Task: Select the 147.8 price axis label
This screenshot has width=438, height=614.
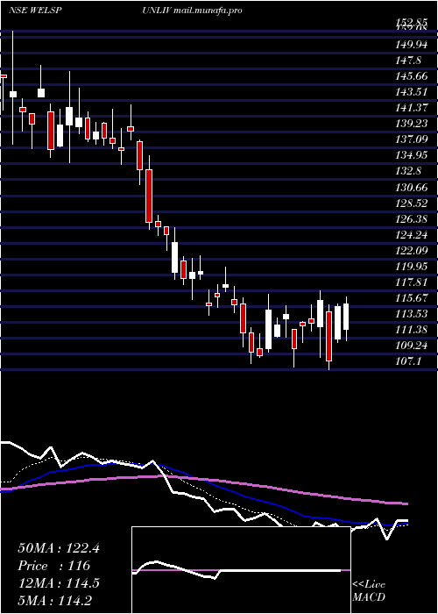Action: [409, 61]
